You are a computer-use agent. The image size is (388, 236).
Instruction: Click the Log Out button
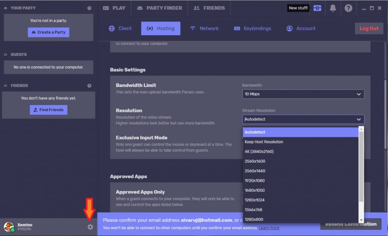(x=369, y=28)
